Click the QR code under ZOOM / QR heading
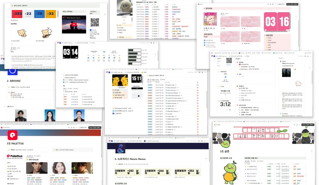The height and width of the screenshot is (185, 319). [95, 22]
